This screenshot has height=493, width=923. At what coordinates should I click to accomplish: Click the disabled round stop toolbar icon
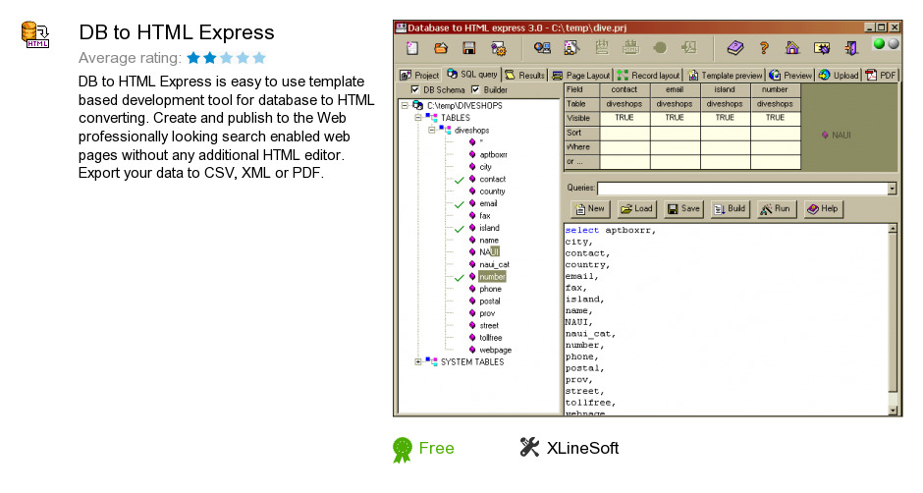tap(660, 48)
